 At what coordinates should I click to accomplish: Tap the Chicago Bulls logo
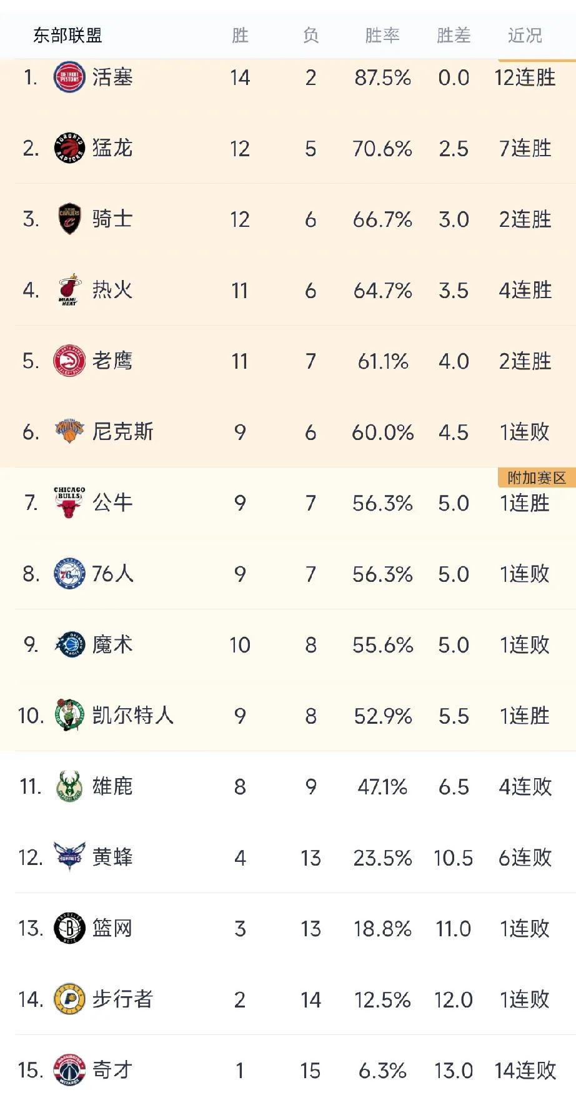[x=69, y=502]
